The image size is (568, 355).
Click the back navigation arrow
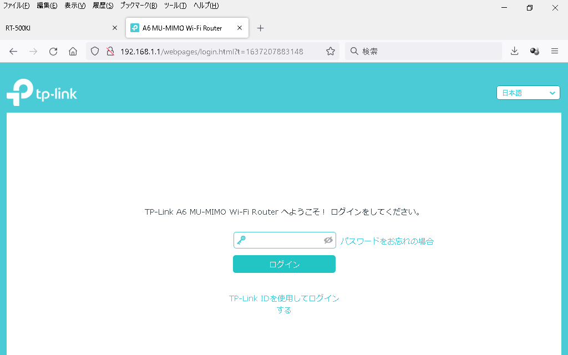(x=13, y=52)
